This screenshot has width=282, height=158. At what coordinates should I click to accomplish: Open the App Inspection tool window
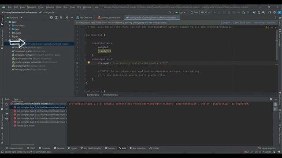(x=137, y=148)
